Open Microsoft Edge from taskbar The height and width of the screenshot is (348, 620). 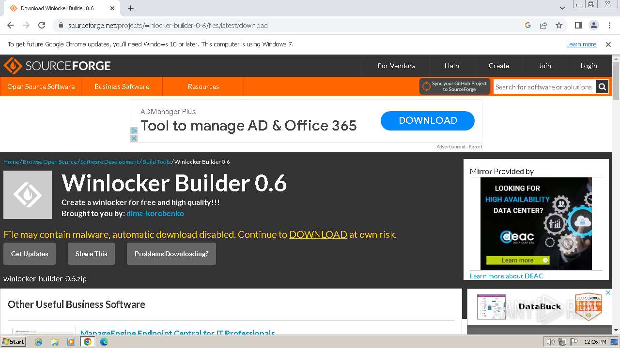(x=104, y=342)
